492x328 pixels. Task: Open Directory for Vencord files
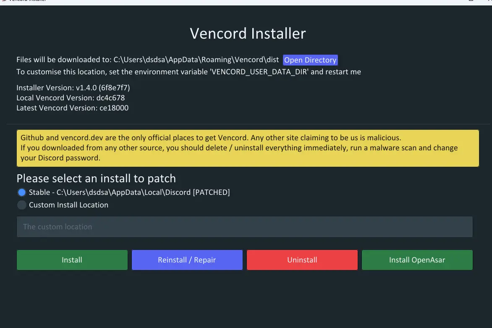click(310, 60)
